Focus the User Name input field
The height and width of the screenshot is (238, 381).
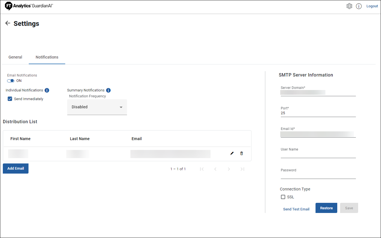coord(318,154)
